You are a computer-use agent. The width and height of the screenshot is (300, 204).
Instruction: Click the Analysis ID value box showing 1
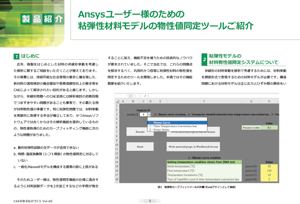pos(143,115)
